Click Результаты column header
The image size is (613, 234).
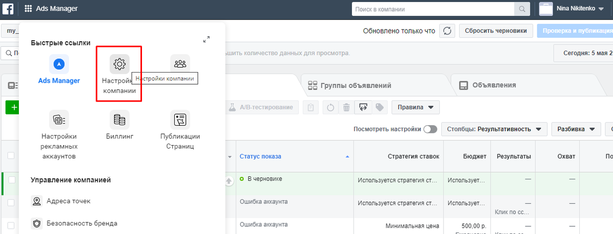pyautogui.click(x=513, y=156)
